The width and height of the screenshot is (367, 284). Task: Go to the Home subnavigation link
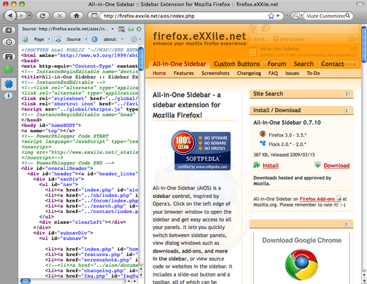point(159,73)
